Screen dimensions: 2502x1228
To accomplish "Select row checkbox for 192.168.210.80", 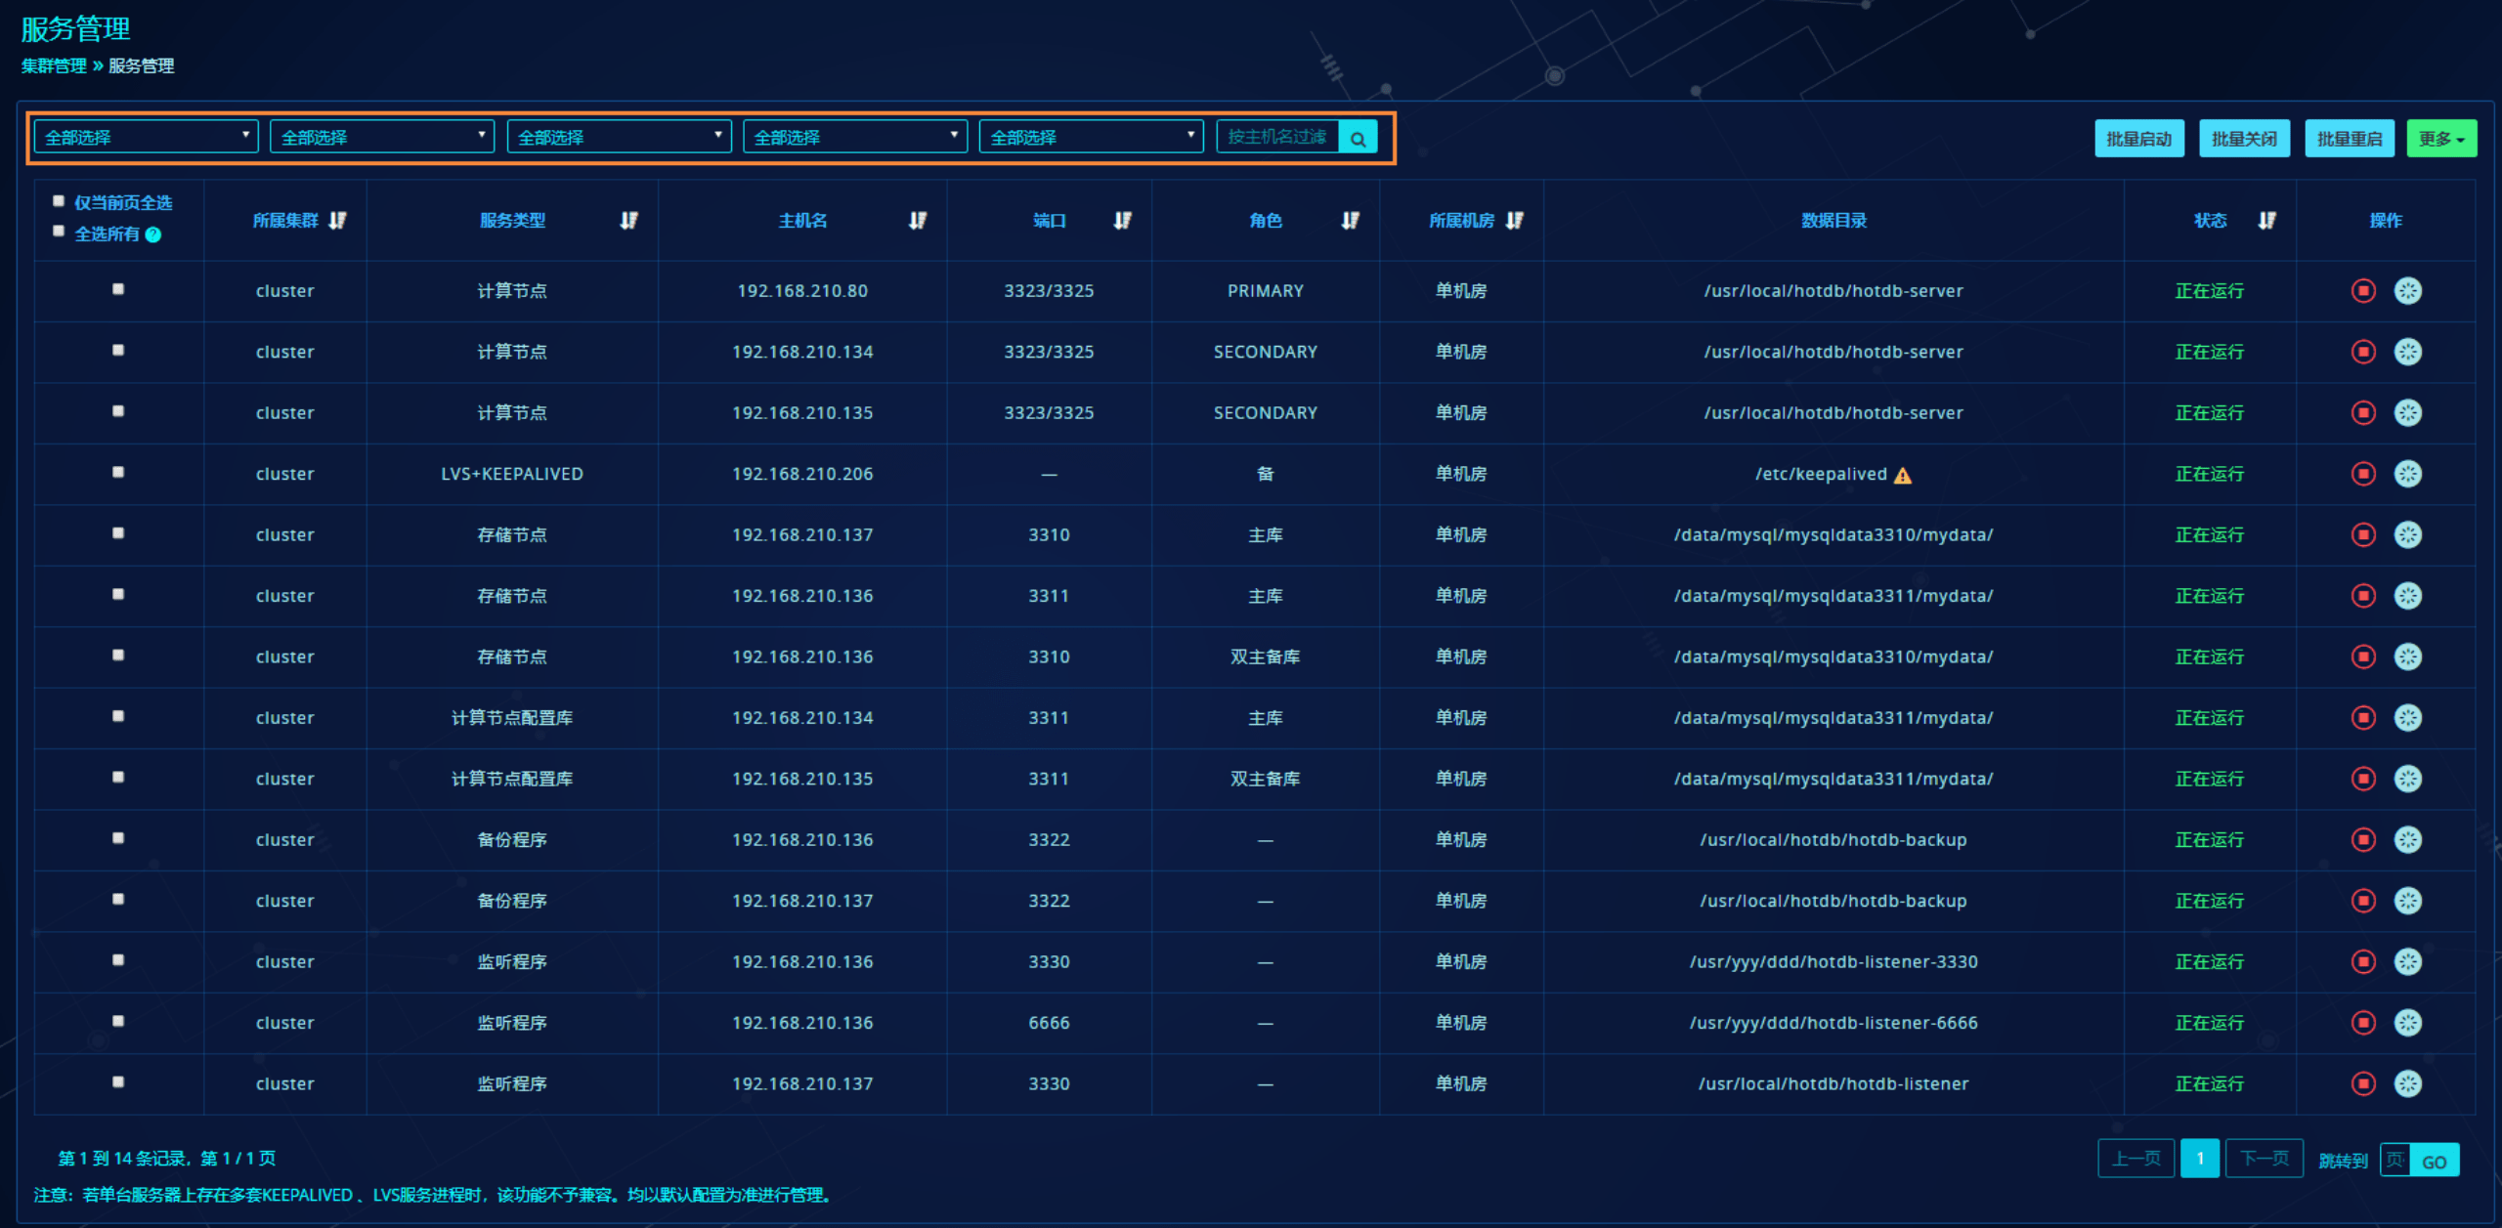I will point(118,289).
